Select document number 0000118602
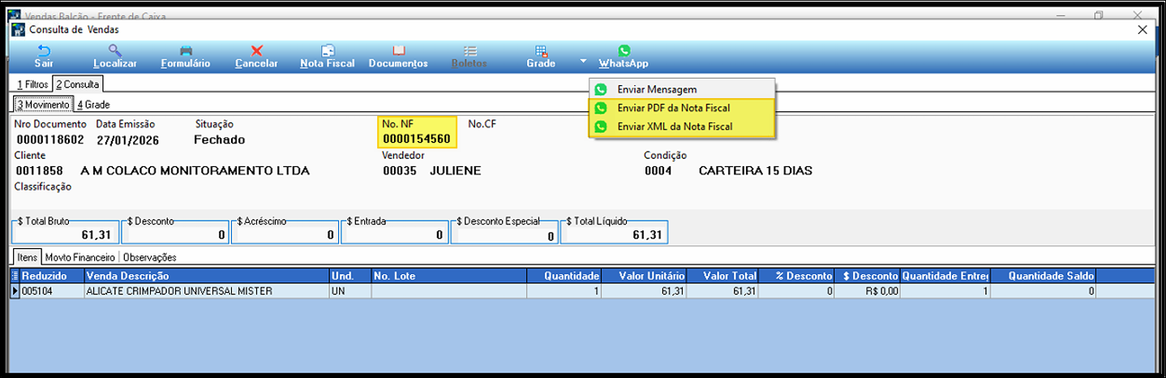1166x378 pixels. pyautogui.click(x=50, y=140)
